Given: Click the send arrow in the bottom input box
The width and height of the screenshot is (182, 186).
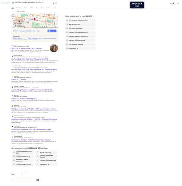Looking at the screenshot, I should pos(38,180).
